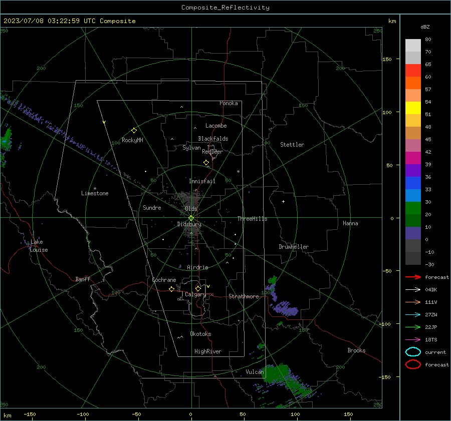The image size is (451, 421).
Task: Click the dBZ scale heading
Action: tap(425, 27)
